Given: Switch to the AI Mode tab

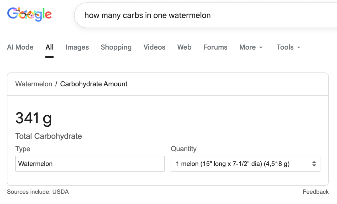Looking at the screenshot, I should coord(20,47).
